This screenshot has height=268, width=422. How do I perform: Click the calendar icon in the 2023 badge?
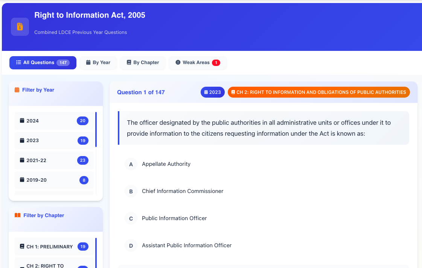point(206,92)
